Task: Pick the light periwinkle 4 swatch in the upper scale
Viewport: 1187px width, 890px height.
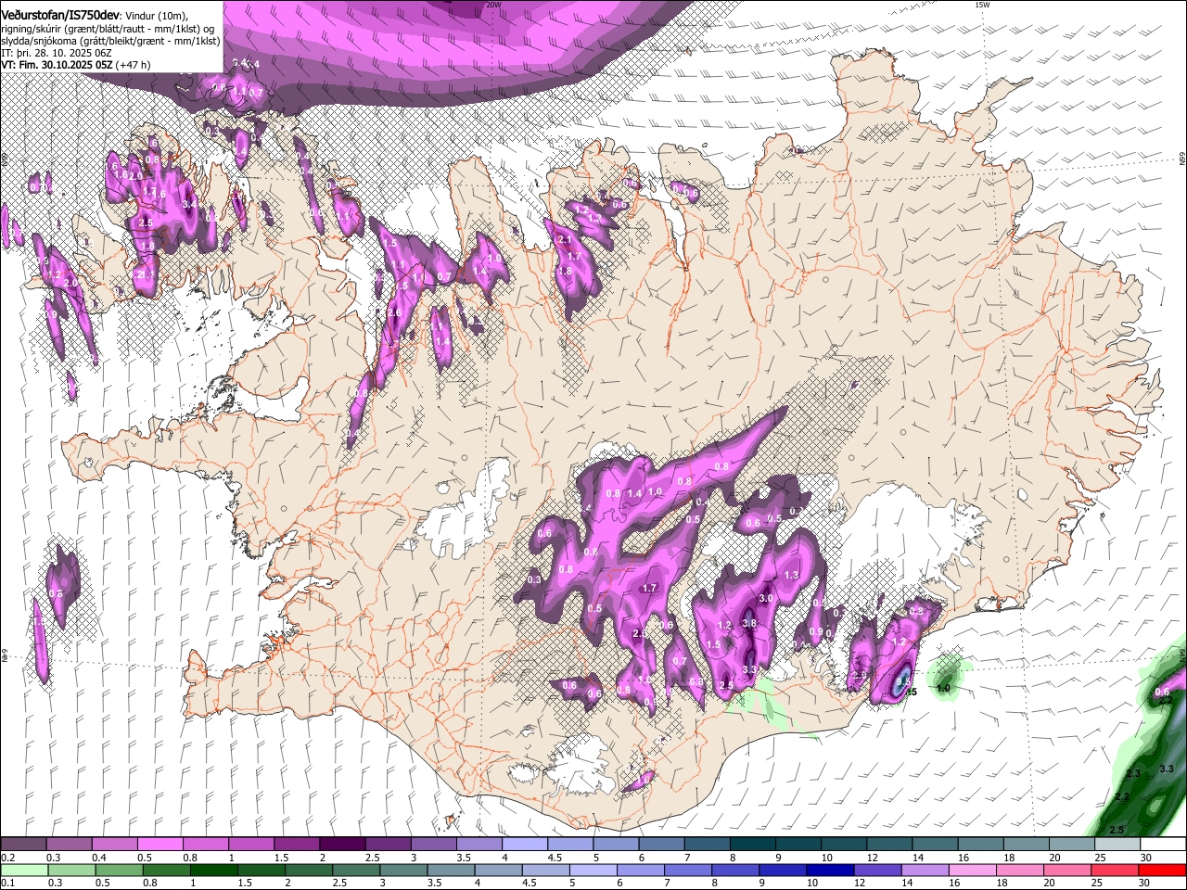Action: point(525,844)
